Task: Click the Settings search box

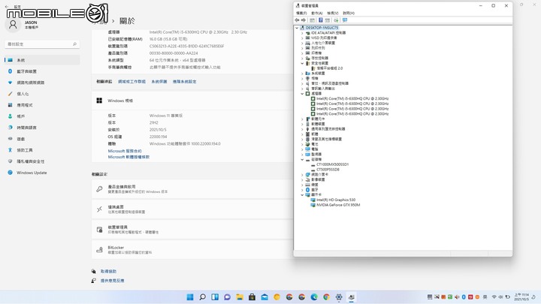Action: [x=42, y=44]
